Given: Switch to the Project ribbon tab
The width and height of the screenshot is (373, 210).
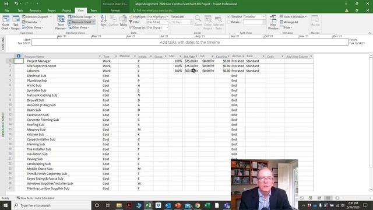Looking at the screenshot, I should click(66, 10).
